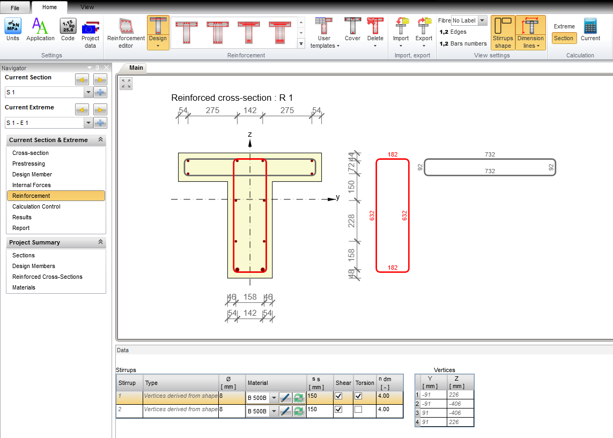Toggle Shear checkbox for stirrup 1
Viewport: 613px width, 438px height.
(338, 397)
